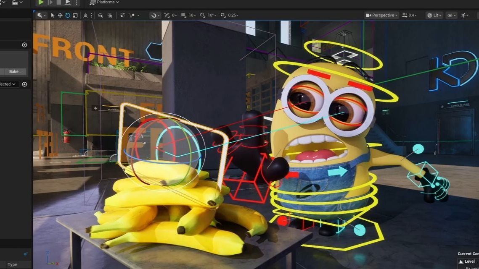This screenshot has height=269, width=479.
Task: Activate the Translate move tool
Action: [60, 15]
